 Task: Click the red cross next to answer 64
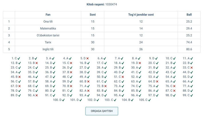click(157, 81)
